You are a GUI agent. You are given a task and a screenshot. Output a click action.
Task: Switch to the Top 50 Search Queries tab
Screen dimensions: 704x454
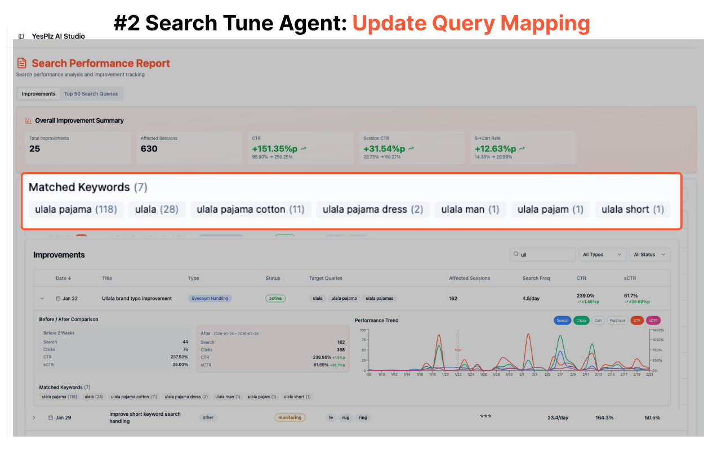(91, 94)
